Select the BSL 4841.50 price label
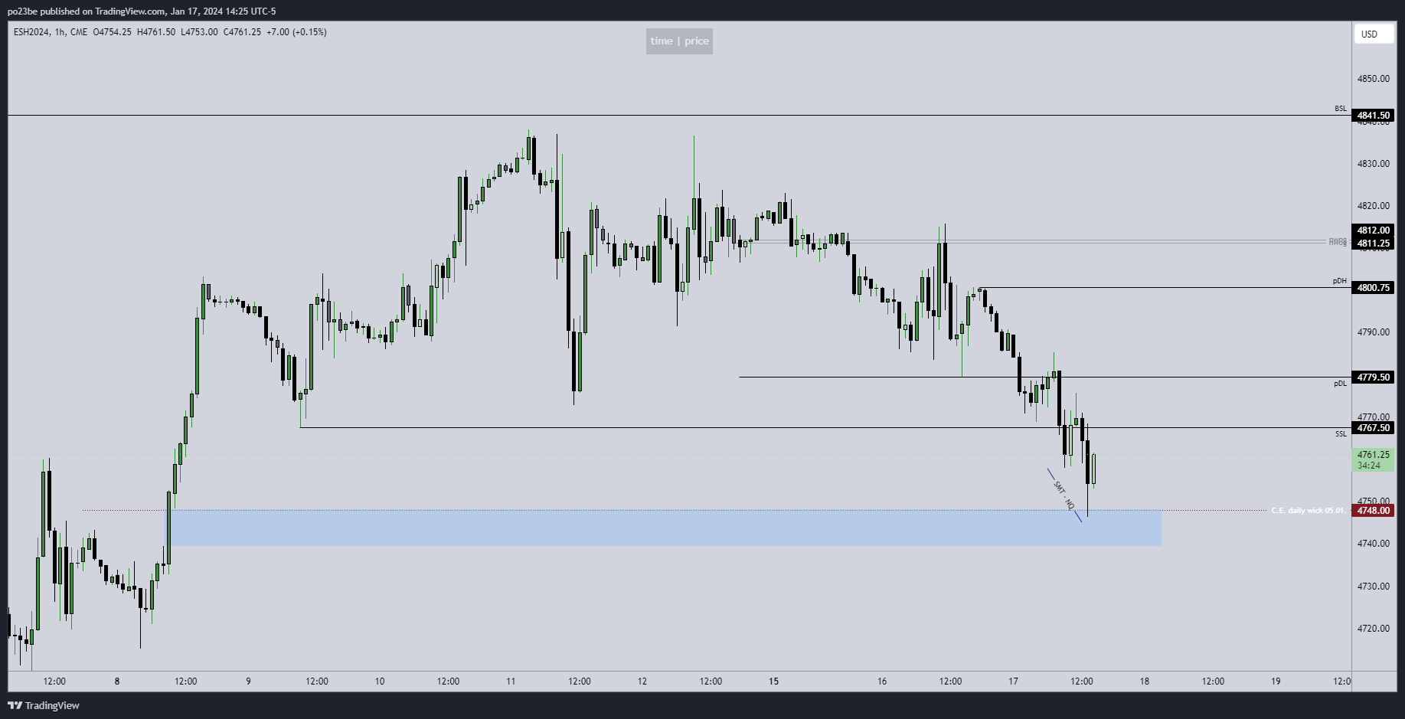This screenshot has height=719, width=1405. point(1373,116)
